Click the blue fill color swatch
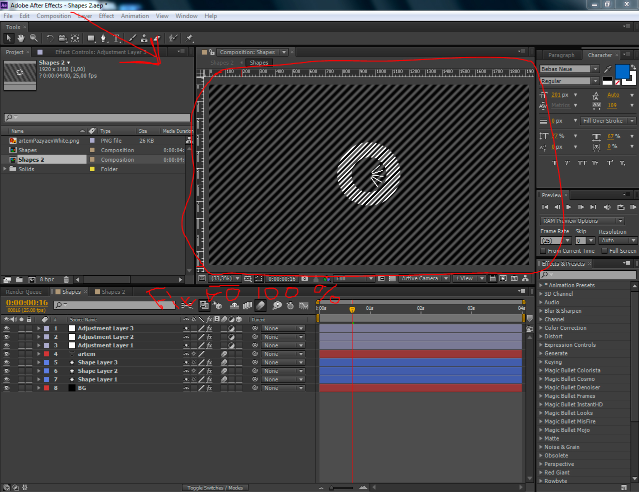 click(x=622, y=72)
